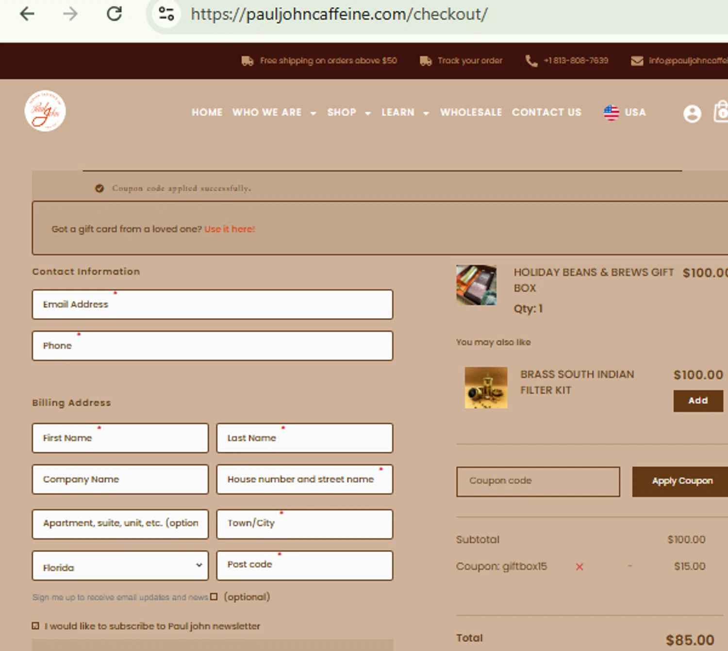Viewport: 728px width, 651px height.
Task: Expand the WHO WE ARE dropdown arrow
Action: [x=313, y=113]
